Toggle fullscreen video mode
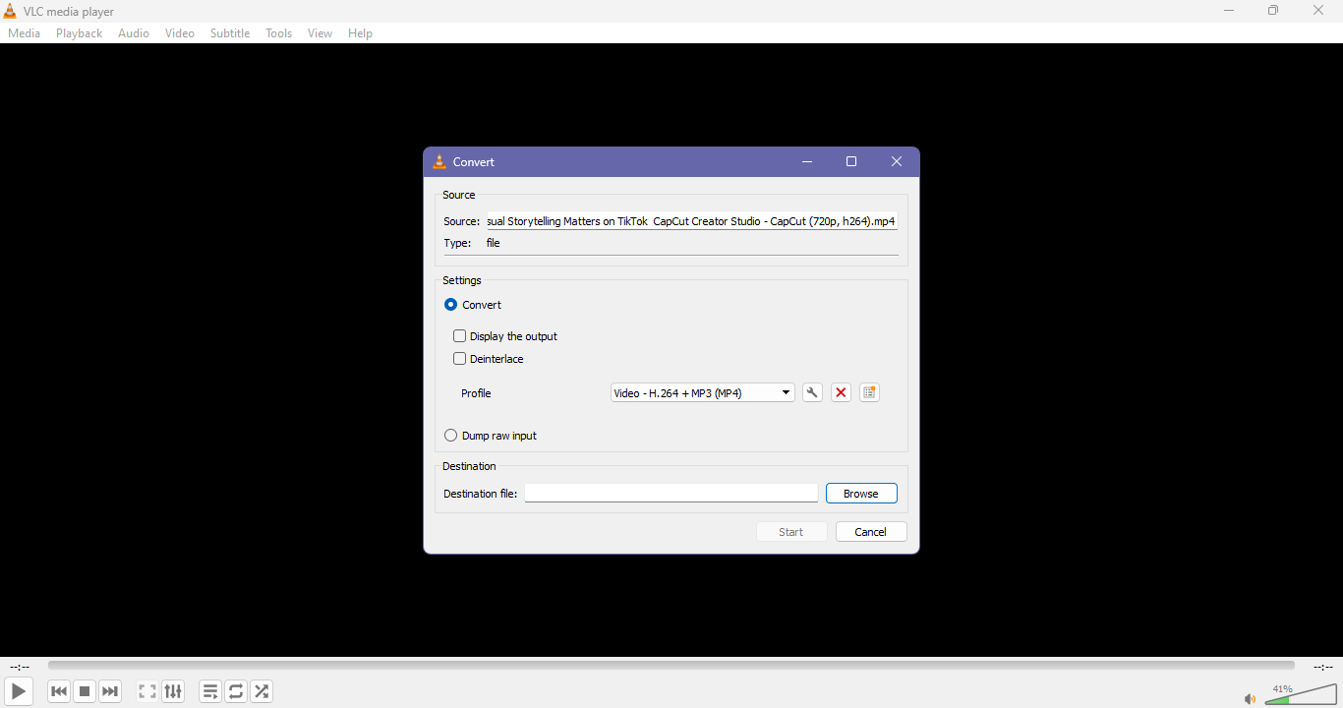Image resolution: width=1343 pixels, height=708 pixels. tap(147, 691)
